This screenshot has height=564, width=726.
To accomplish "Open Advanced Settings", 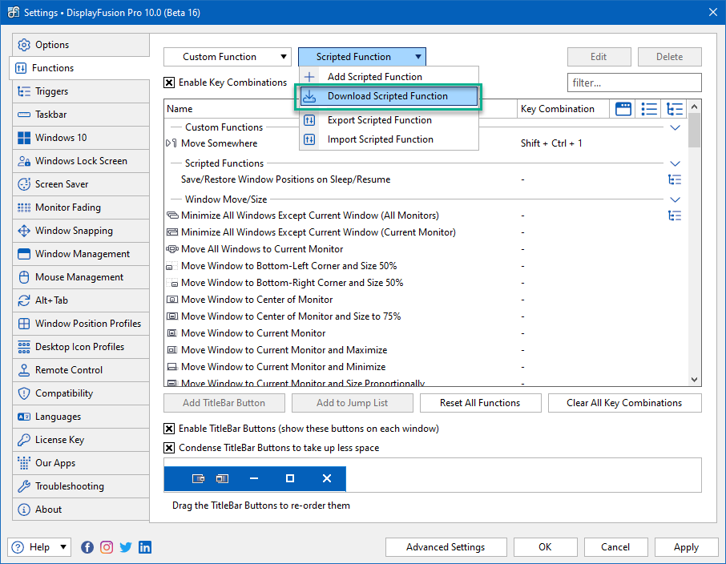I will [x=446, y=547].
